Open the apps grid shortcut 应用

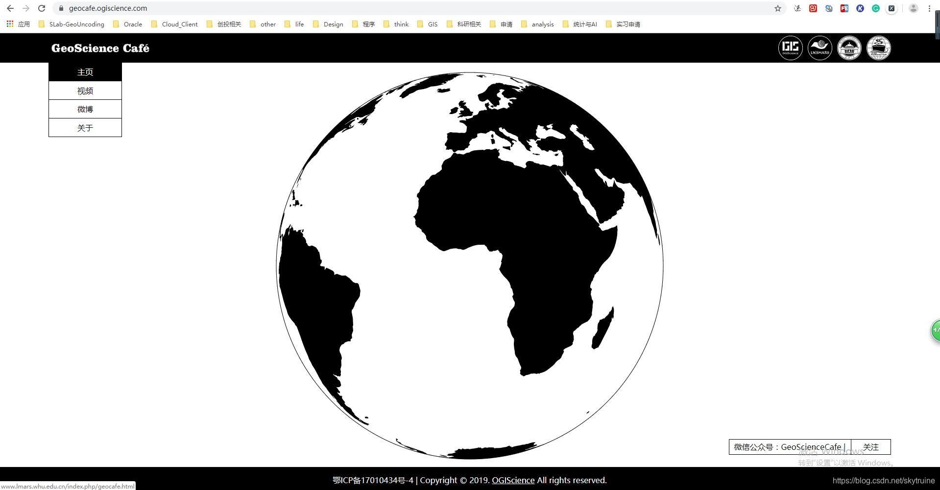coord(18,24)
